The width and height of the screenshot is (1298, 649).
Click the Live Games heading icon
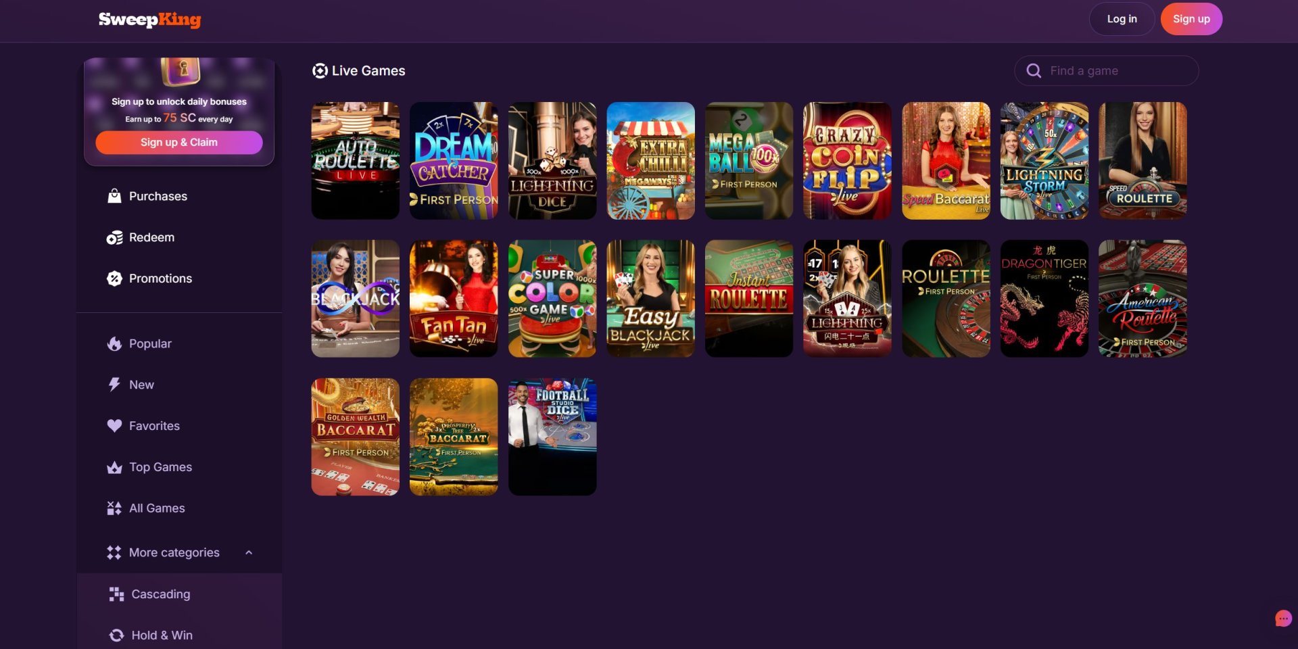click(x=320, y=71)
